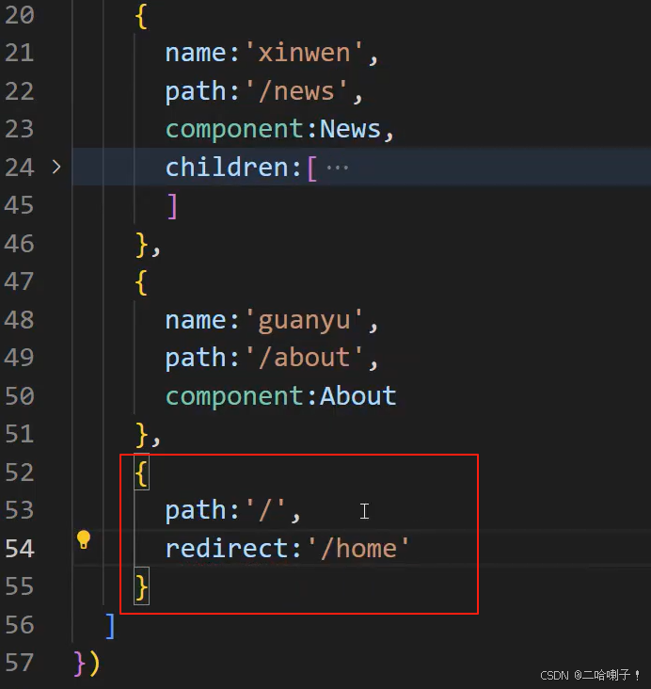Click the '/about' path string

304,358
